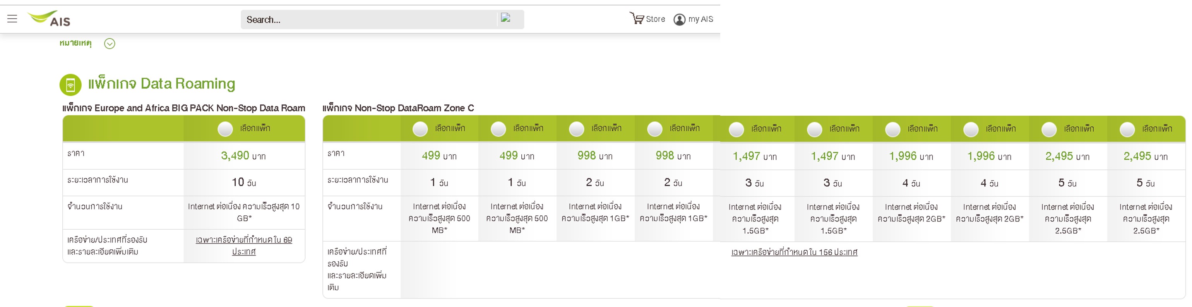Choose the rightmost 998 baht package radio
The width and height of the screenshot is (1192, 307).
pos(655,128)
